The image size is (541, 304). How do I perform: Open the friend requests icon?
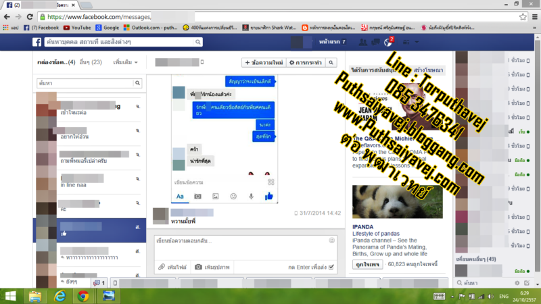(x=363, y=43)
